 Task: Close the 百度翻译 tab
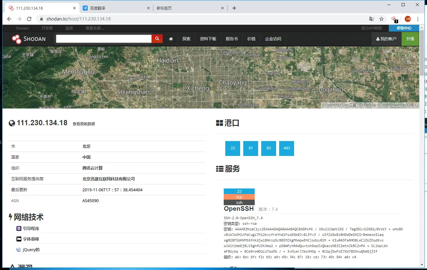point(148,8)
